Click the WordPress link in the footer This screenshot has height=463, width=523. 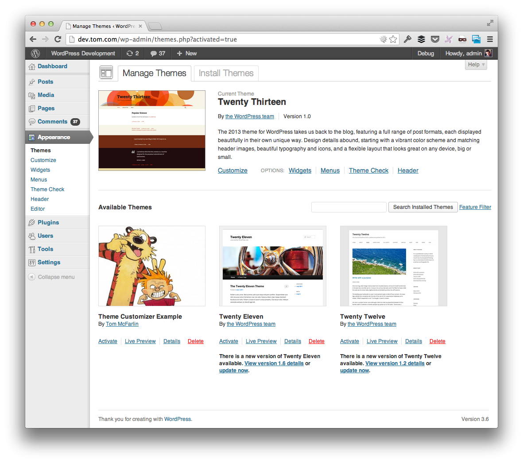[x=178, y=419]
